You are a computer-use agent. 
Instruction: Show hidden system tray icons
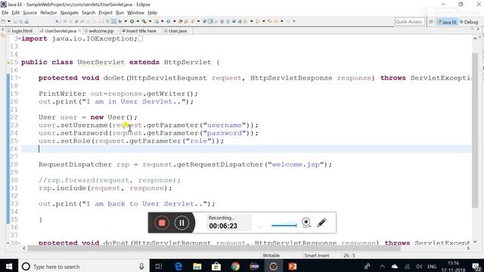[382, 267]
